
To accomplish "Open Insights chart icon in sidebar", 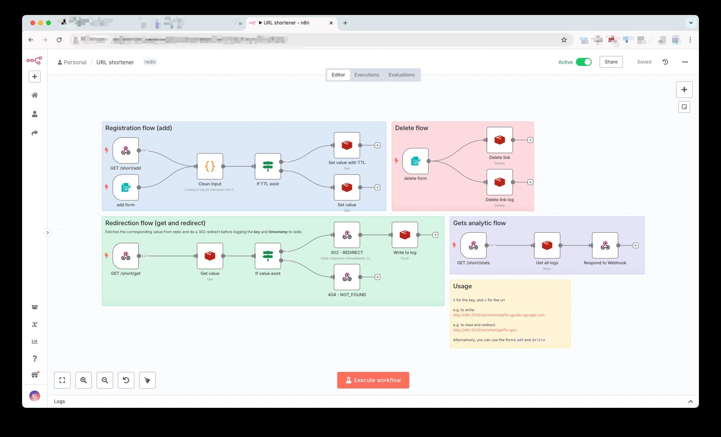I will click(35, 342).
